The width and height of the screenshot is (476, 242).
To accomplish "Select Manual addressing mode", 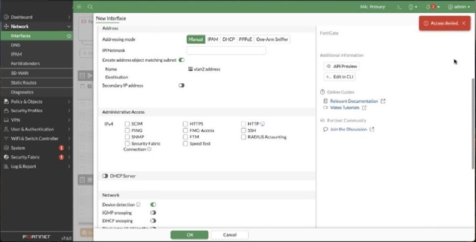I will coord(196,39).
